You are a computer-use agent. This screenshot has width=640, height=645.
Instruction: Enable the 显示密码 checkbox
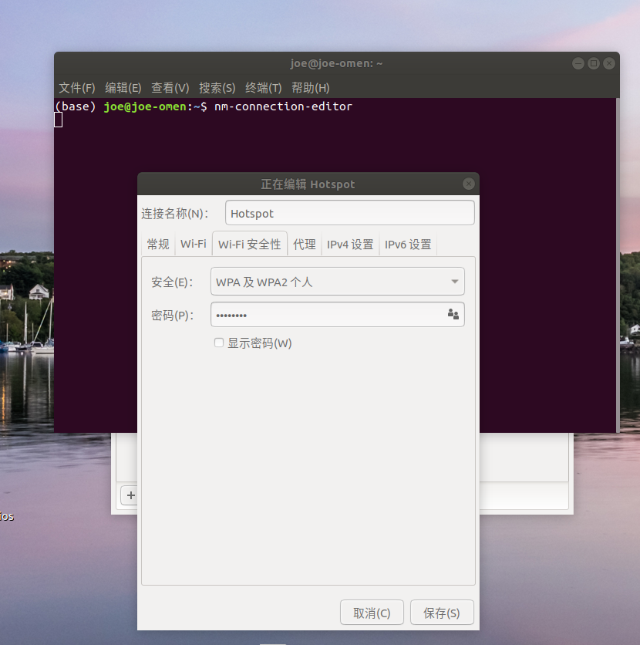tap(219, 343)
